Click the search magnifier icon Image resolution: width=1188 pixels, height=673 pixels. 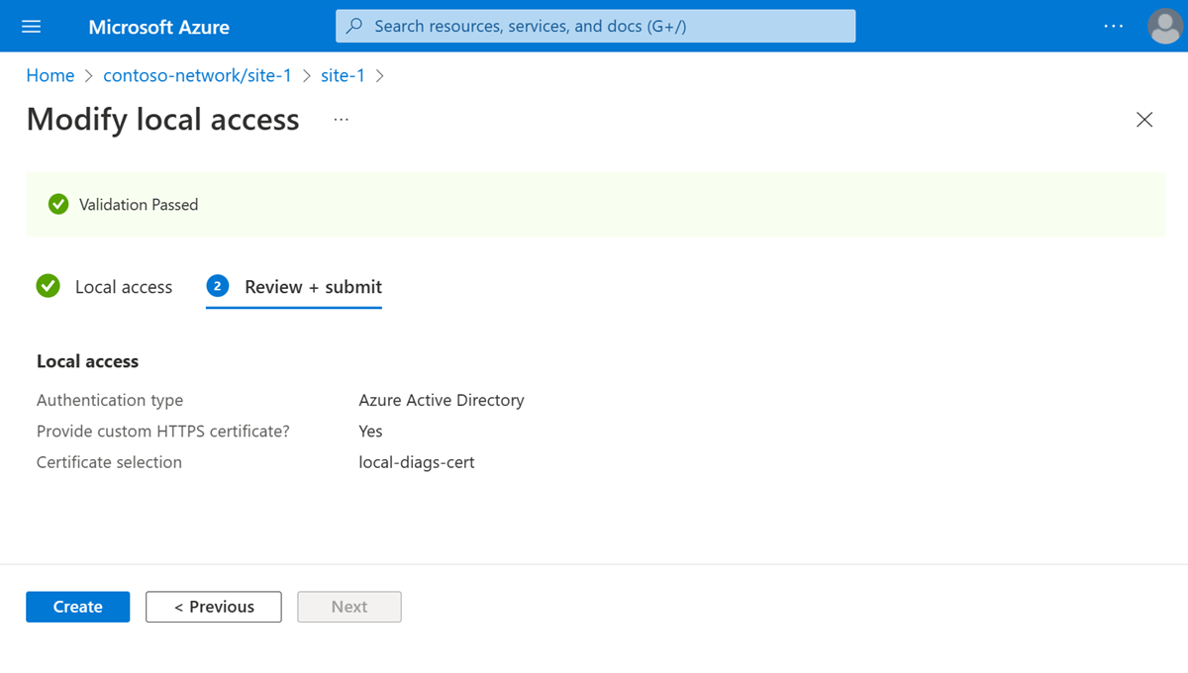[353, 25]
